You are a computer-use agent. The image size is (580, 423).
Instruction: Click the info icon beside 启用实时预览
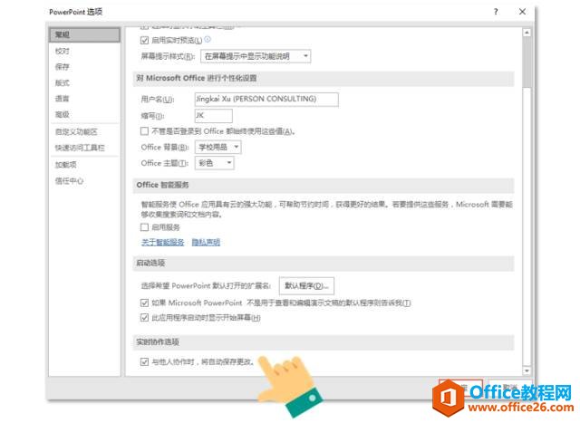point(208,39)
